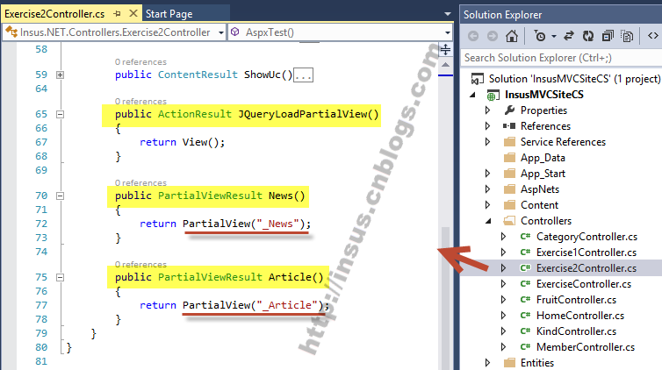Expand the AspNets folder

coord(487,189)
